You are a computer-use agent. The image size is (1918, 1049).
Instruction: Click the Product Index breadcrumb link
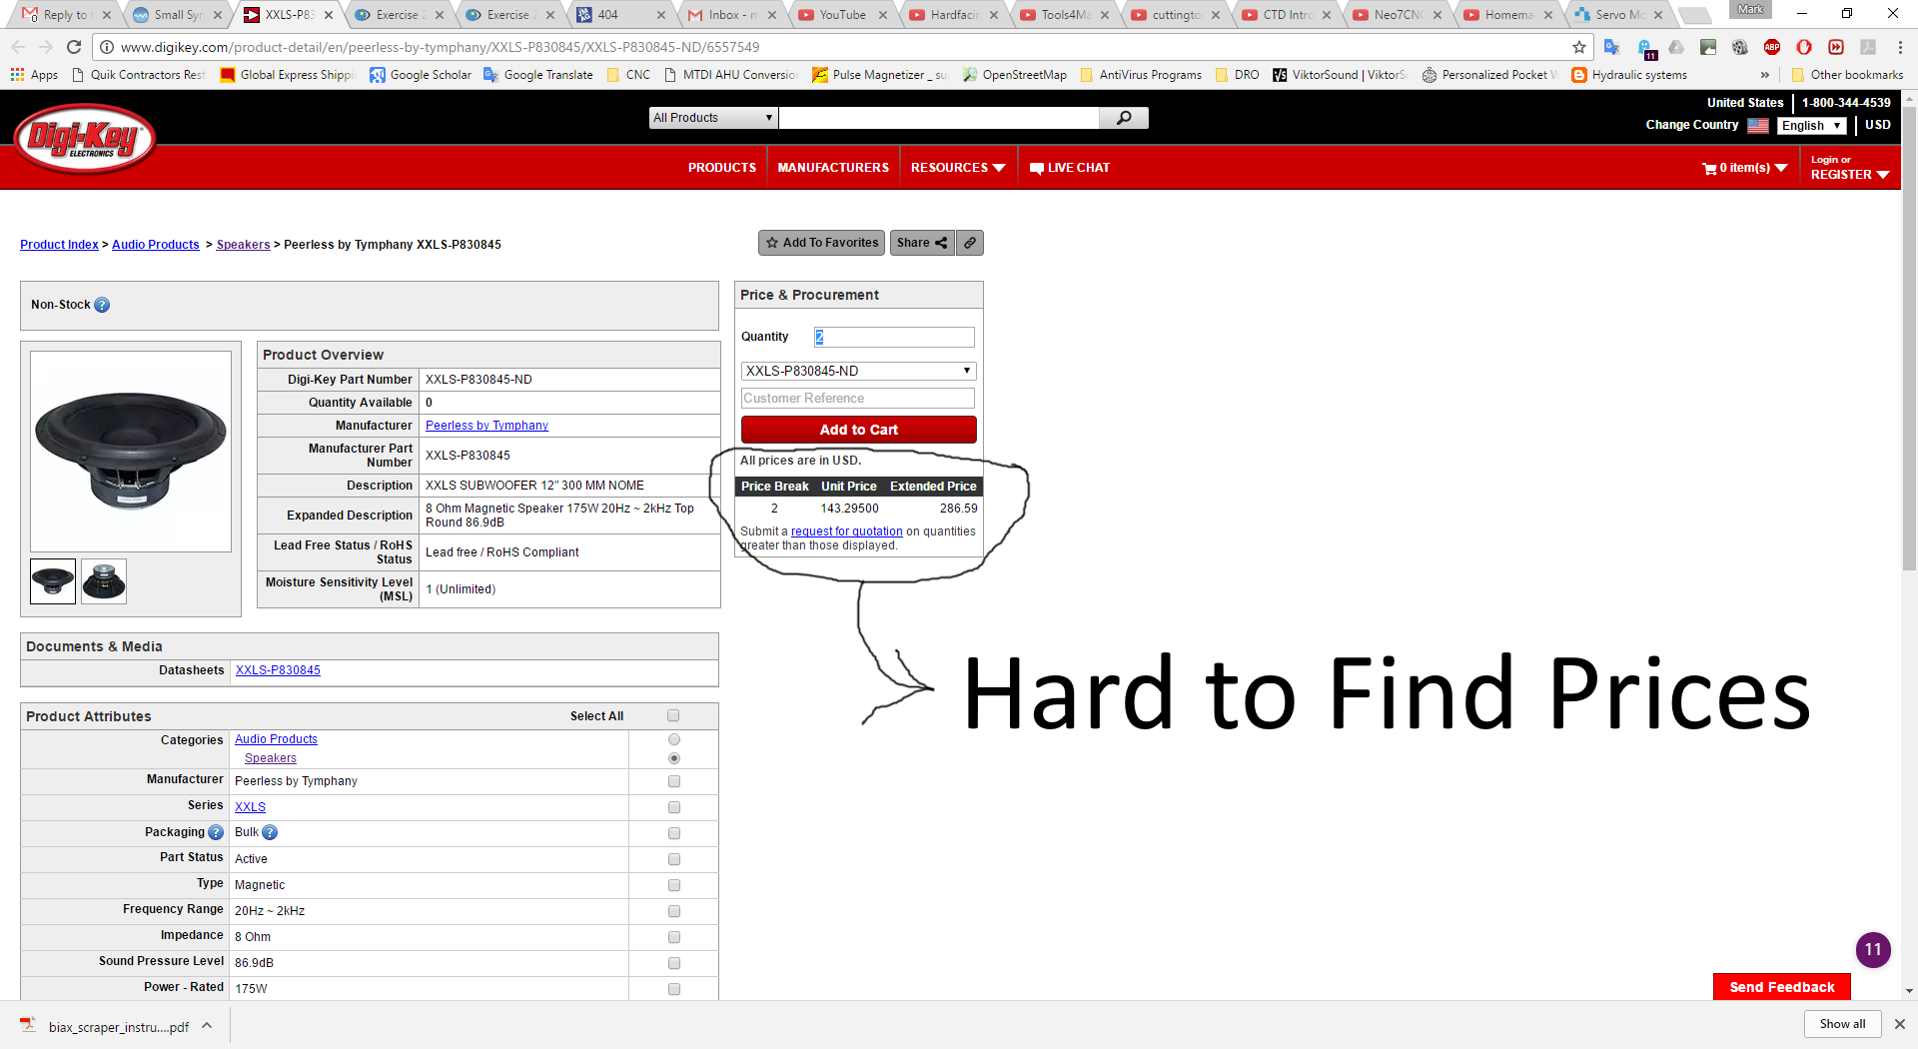tap(59, 245)
